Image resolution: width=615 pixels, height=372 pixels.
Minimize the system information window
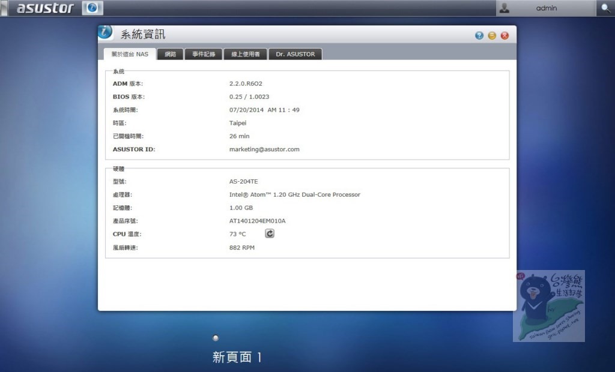492,35
